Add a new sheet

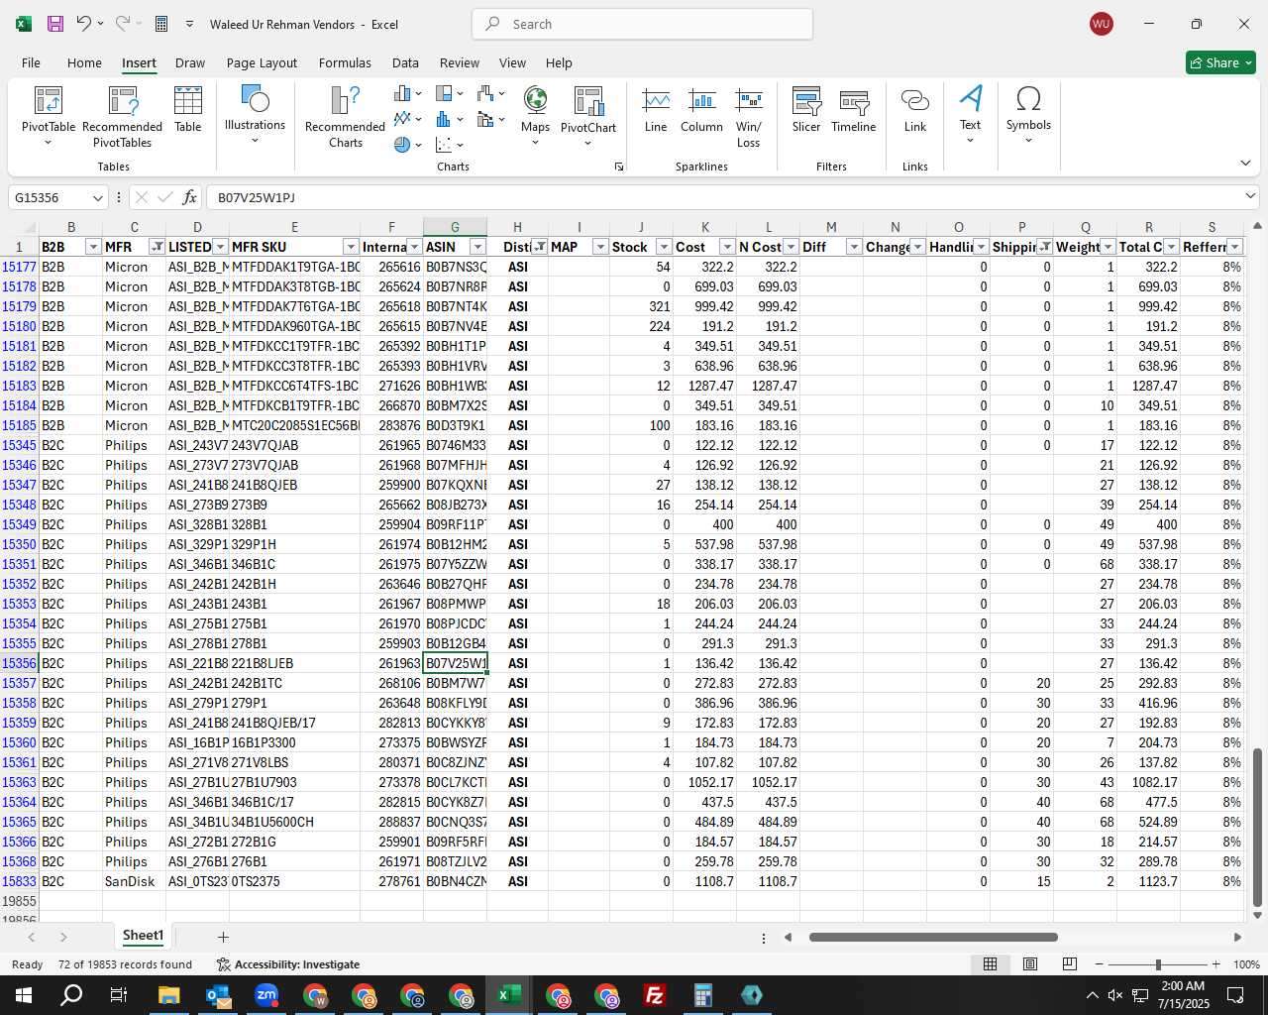223,937
